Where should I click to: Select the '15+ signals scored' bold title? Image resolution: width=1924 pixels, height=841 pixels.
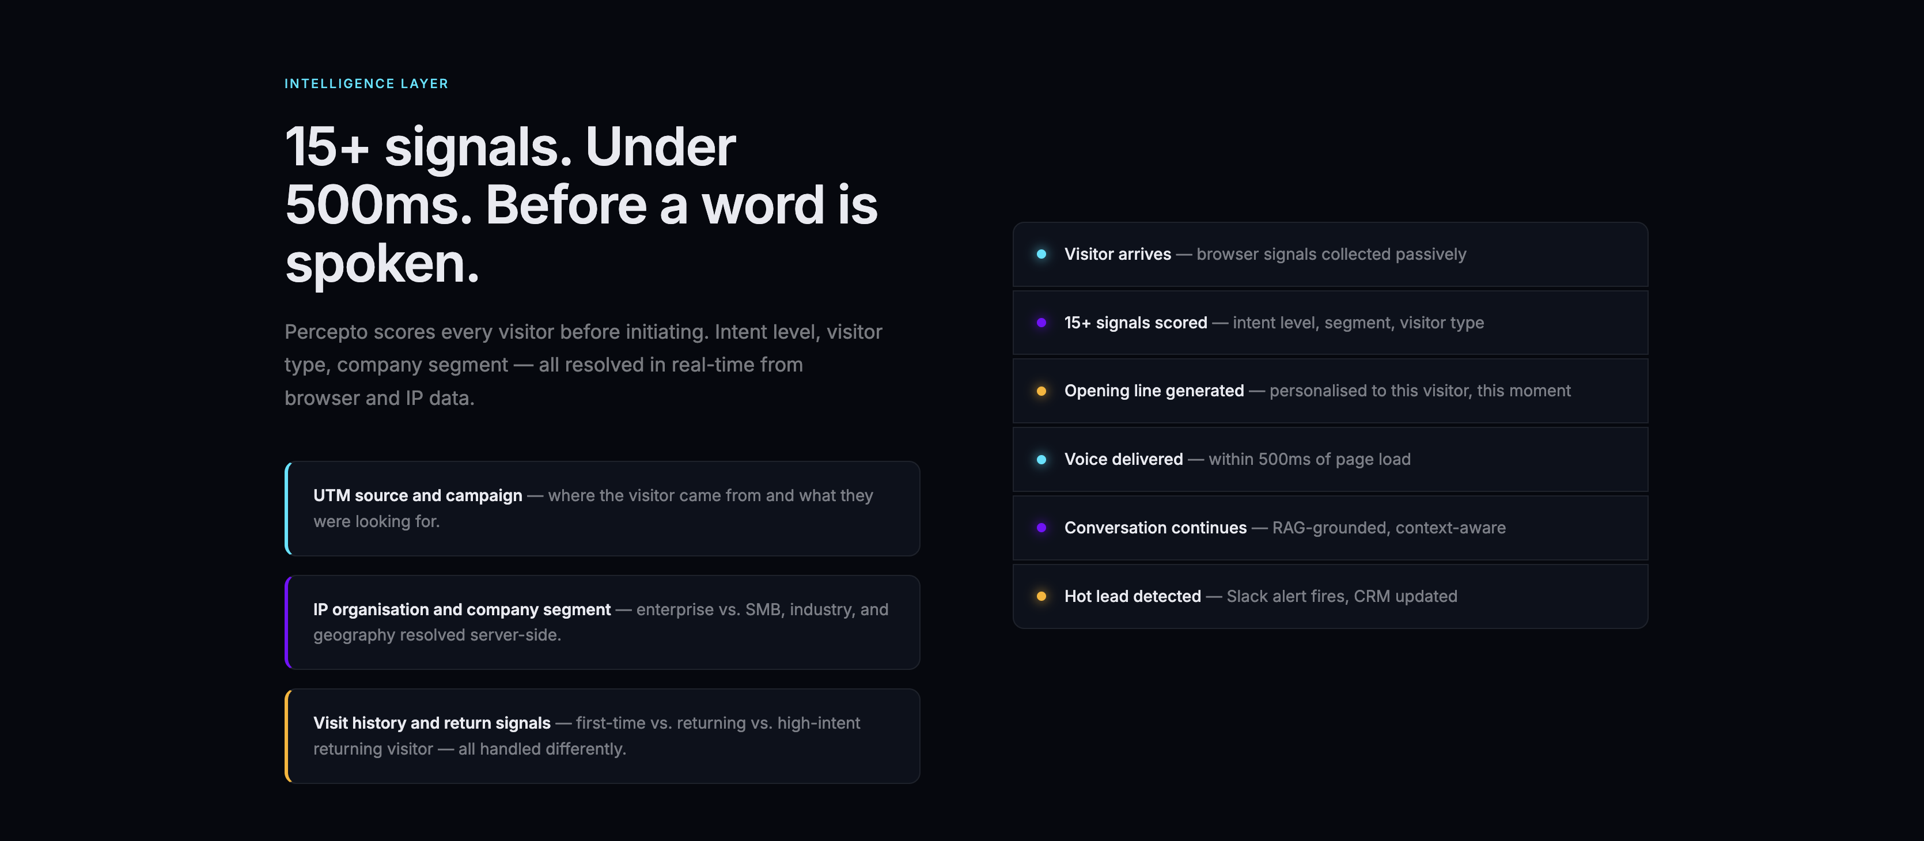click(x=1135, y=323)
